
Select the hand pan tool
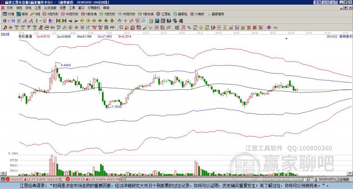[x=119, y=21]
